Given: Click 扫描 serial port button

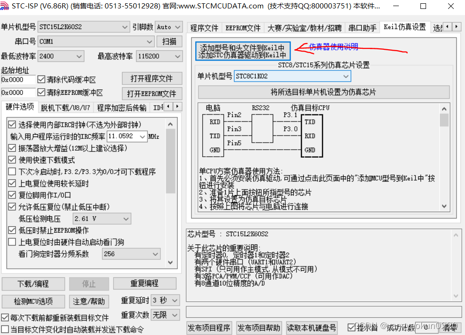Looking at the screenshot, I should (169, 41).
